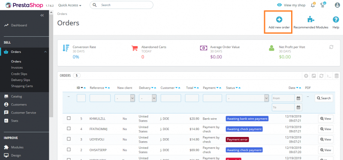This screenshot has width=343, height=160.
Task: Show the SQL query terminal icon
Action: 329,76
